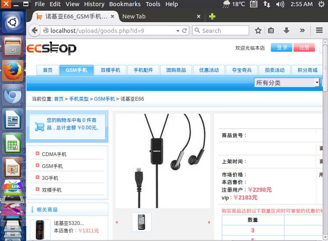Open the system power gear menu

click(321, 4)
